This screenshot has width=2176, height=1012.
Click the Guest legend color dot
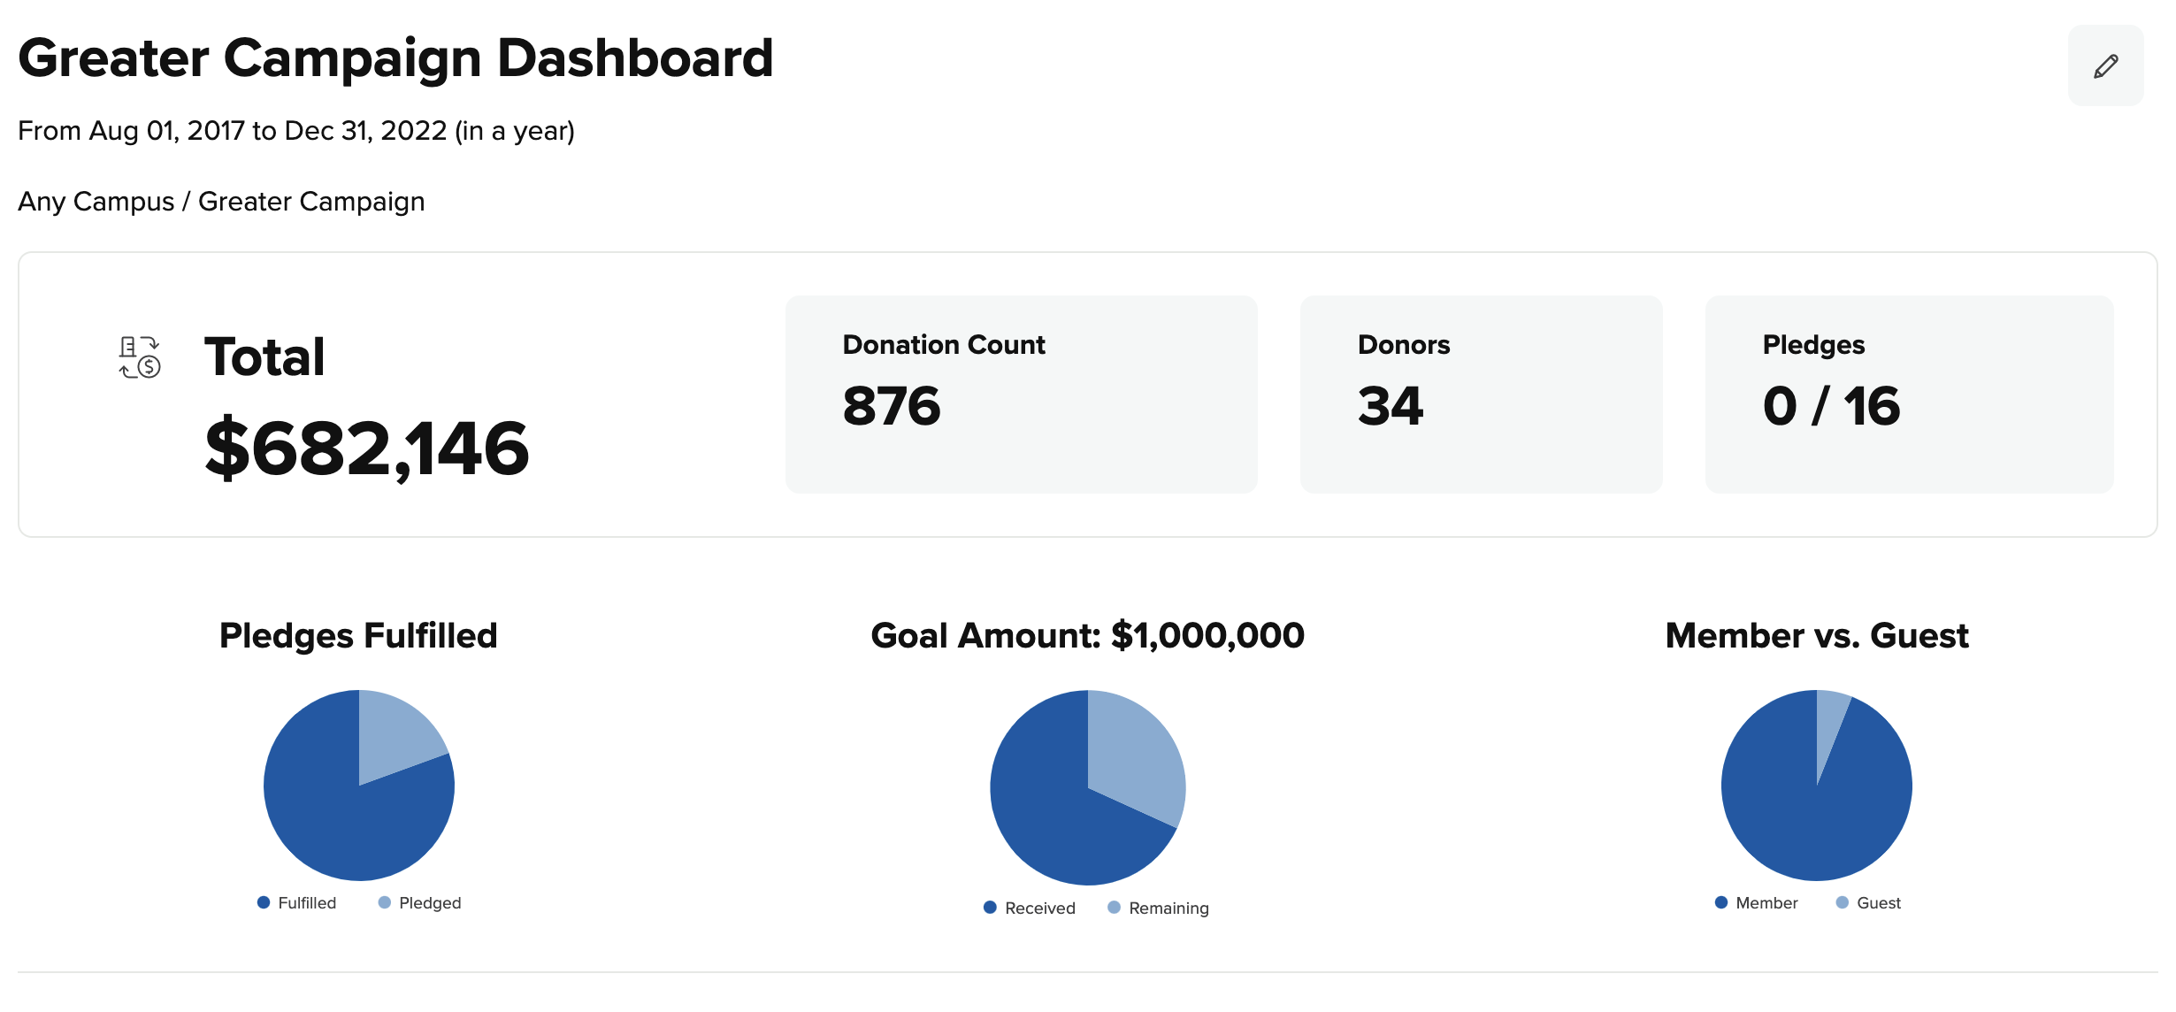click(1843, 902)
